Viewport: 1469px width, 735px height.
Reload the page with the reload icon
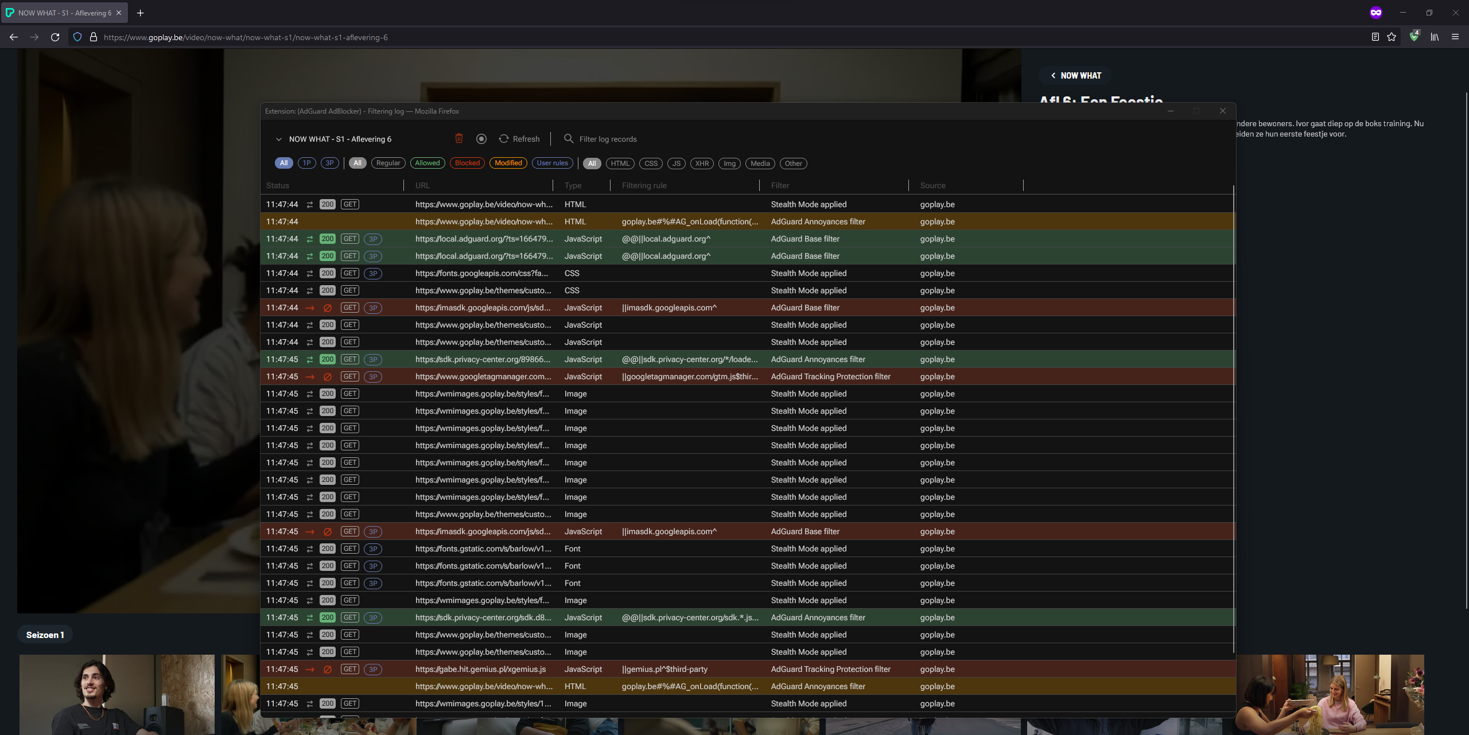tap(55, 37)
